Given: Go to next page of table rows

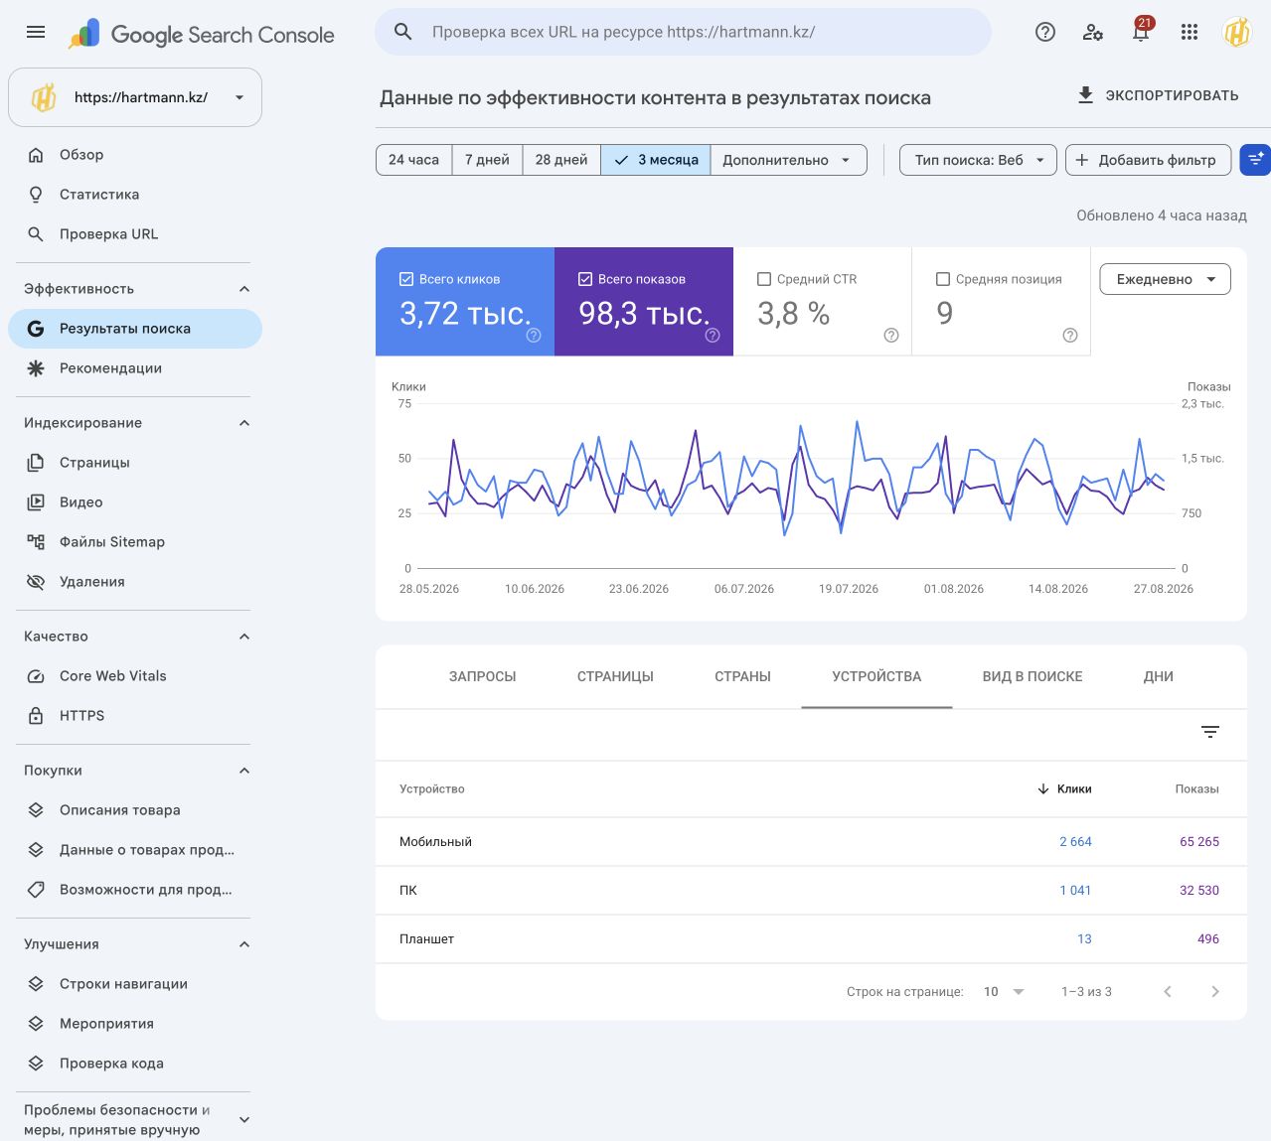Looking at the screenshot, I should [1215, 991].
